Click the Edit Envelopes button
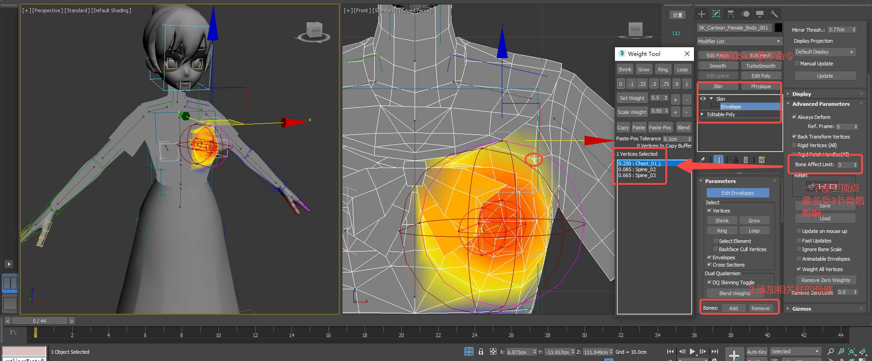This screenshot has width=872, height=361. [x=738, y=193]
